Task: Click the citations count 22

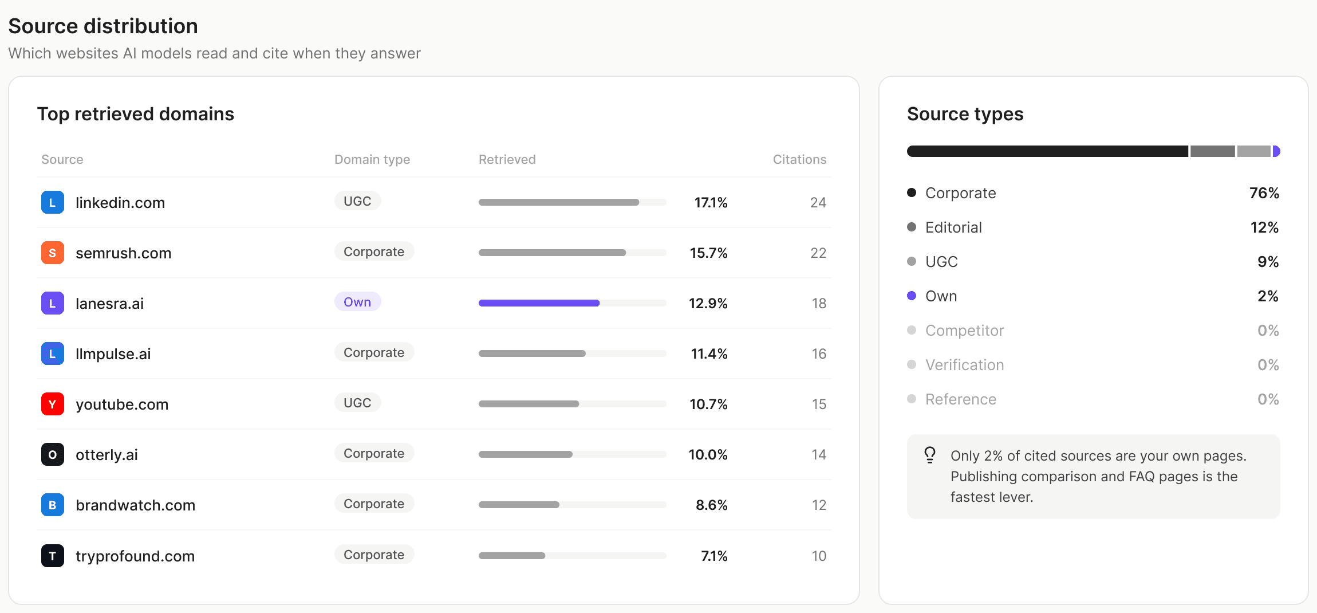Action: 818,253
